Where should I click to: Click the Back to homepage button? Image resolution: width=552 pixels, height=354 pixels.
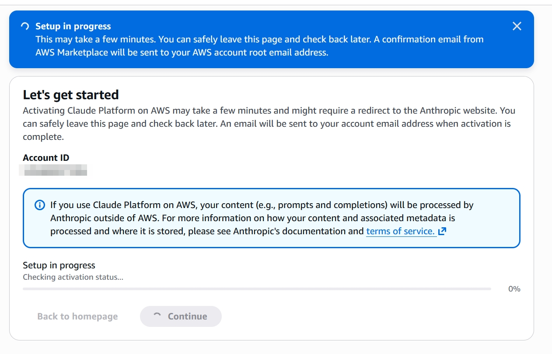(77, 316)
